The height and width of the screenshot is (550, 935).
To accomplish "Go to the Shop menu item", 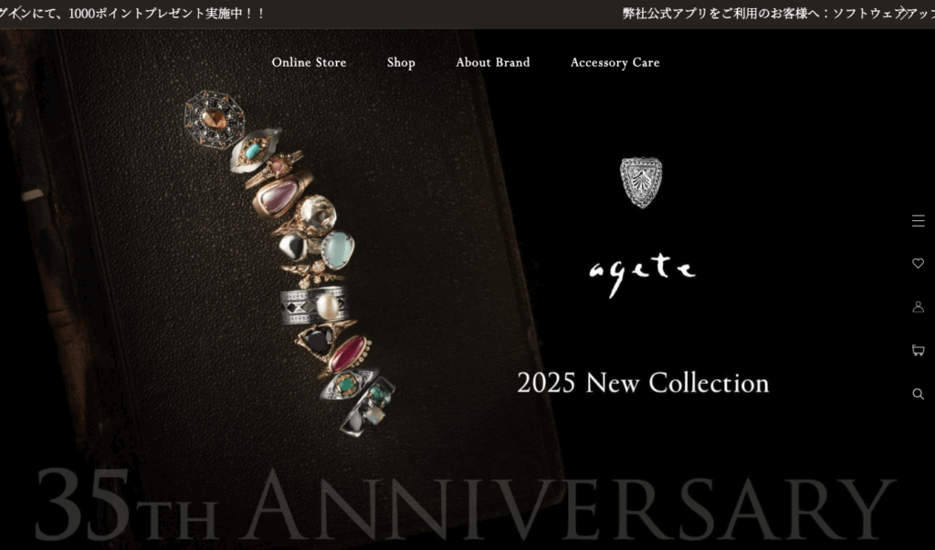I will click(x=401, y=62).
